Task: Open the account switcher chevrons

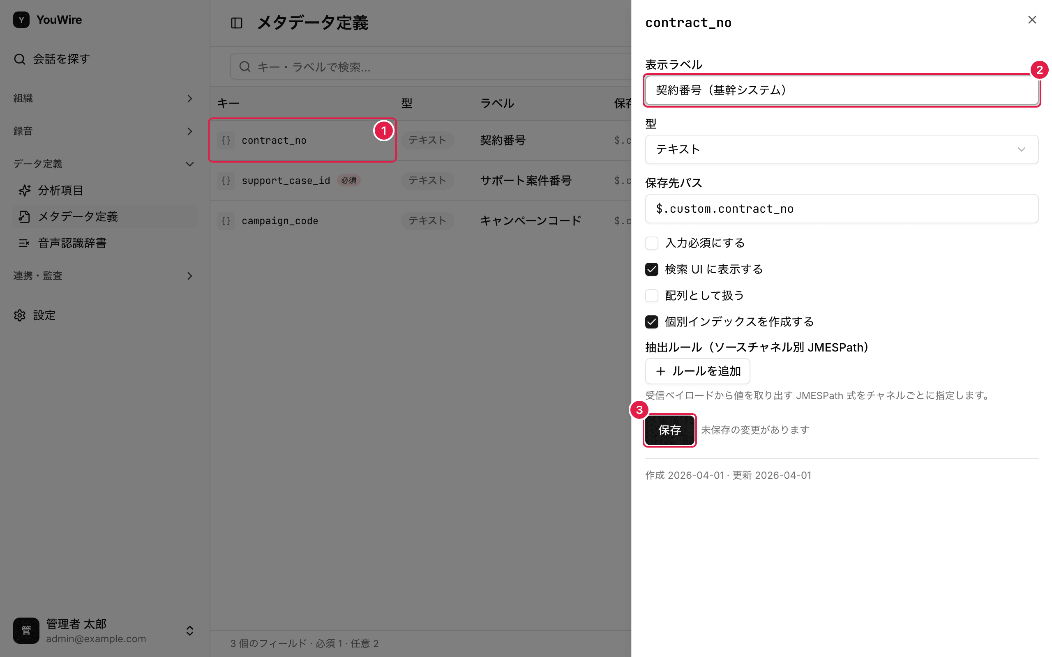Action: click(189, 630)
